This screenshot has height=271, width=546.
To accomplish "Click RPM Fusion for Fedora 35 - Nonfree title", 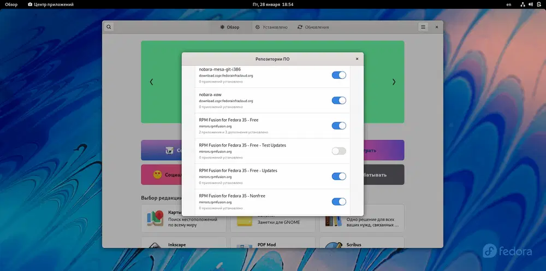I will click(232, 196).
